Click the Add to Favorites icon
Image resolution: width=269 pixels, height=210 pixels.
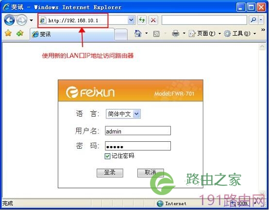click(x=20, y=33)
